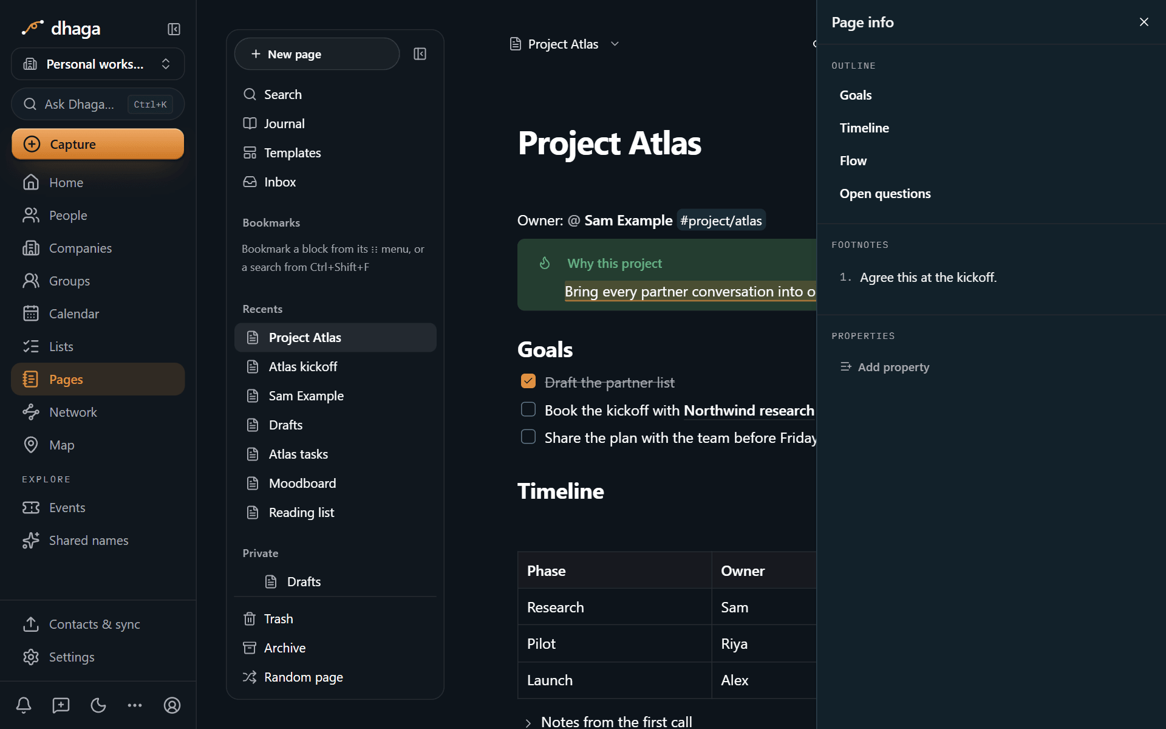Image resolution: width=1166 pixels, height=729 pixels.
Task: Open Archive
Action: [335, 648]
